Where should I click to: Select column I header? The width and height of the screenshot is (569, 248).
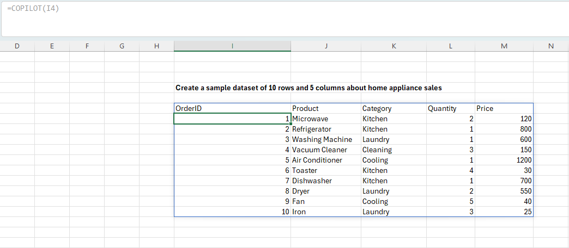pyautogui.click(x=232, y=46)
